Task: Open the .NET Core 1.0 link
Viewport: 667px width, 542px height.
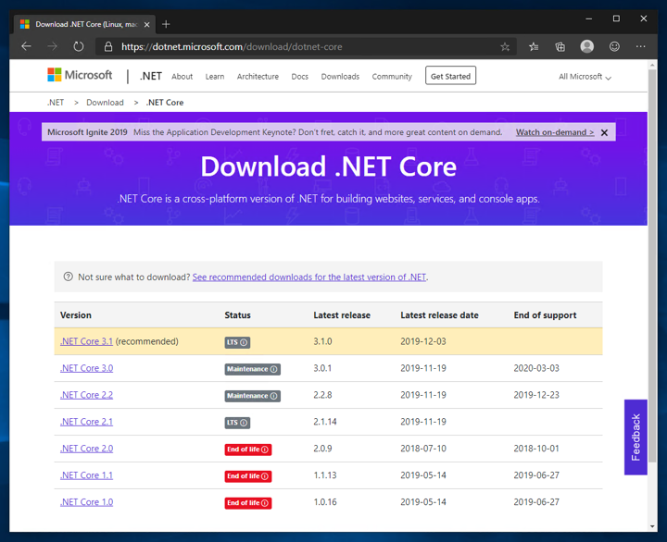Action: 86,502
